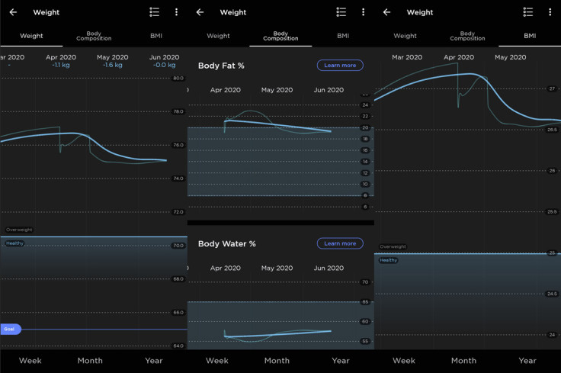Select Mar 2020 on BMI chart
The width and height of the screenshot is (561, 373).
[x=407, y=57]
